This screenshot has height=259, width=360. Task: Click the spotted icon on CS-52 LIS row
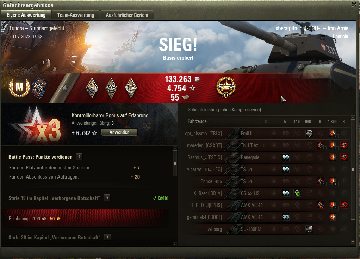[286, 193]
